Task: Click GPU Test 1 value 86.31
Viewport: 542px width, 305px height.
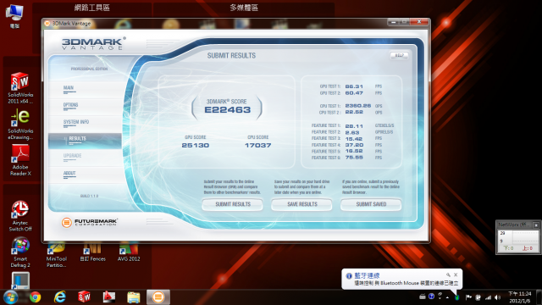Action: [x=354, y=86]
